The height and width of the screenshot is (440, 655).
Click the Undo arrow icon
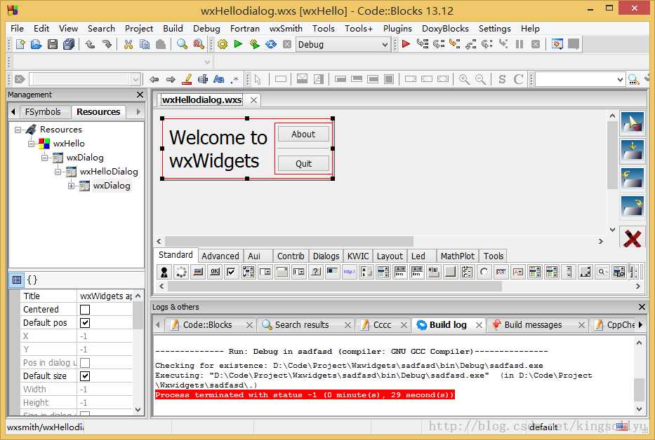[91, 44]
